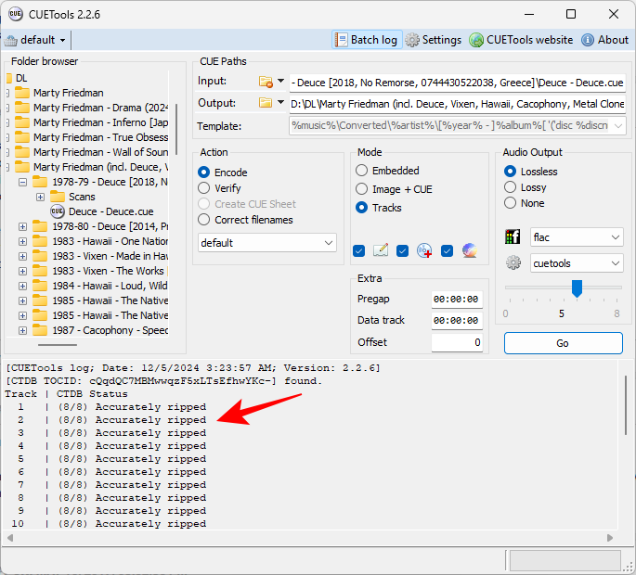Expand the Scans folder
The height and width of the screenshot is (575, 636).
pos(40,197)
